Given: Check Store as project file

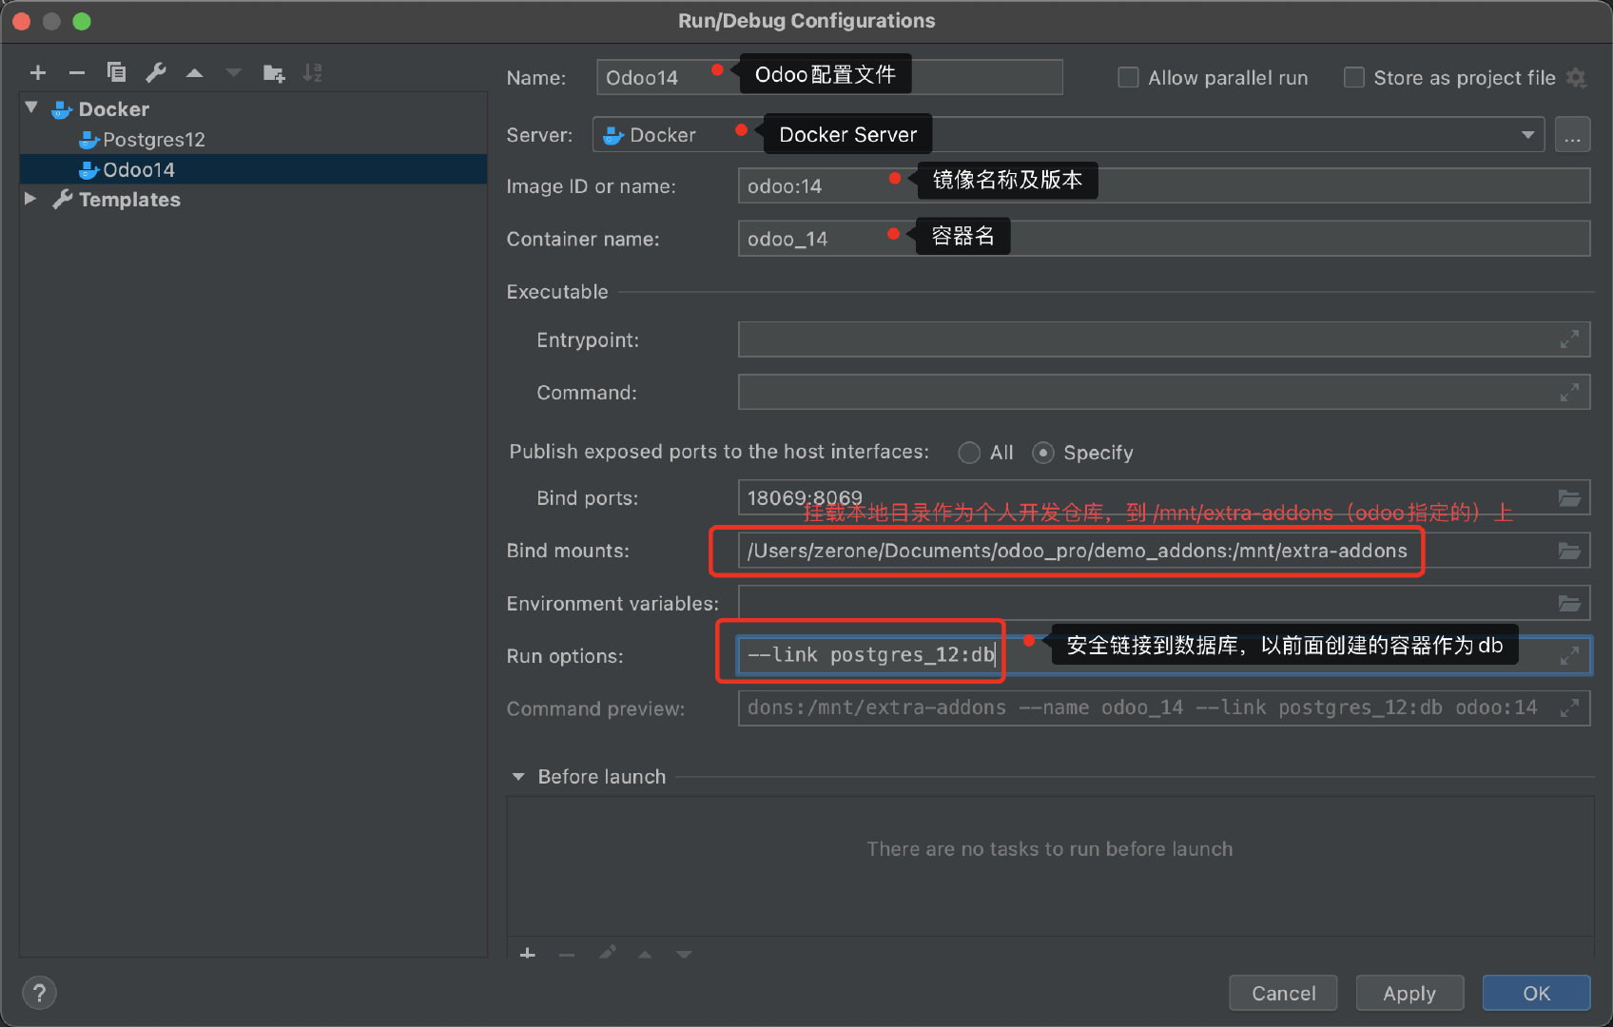Looking at the screenshot, I should click(x=1353, y=77).
